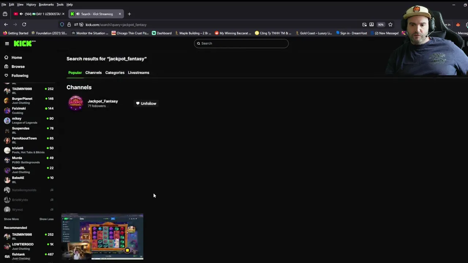Open a new browser tab
The width and height of the screenshot is (468, 263).
[x=129, y=14]
